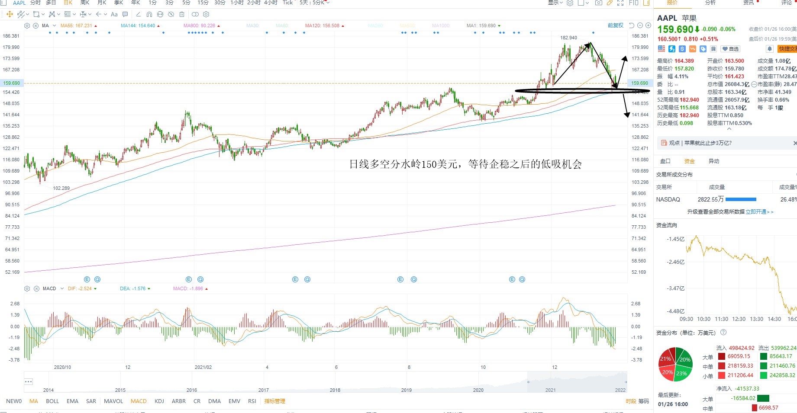Viewport: 797px width, 413px height.
Task: Open MA indicator settings gear
Action: point(27,26)
